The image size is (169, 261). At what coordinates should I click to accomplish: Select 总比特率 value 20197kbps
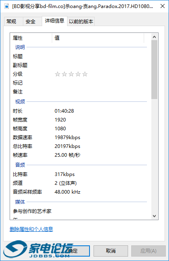(x=67, y=146)
